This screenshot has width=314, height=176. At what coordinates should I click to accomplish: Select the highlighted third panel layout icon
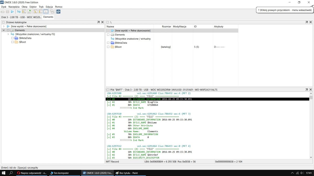46,12
